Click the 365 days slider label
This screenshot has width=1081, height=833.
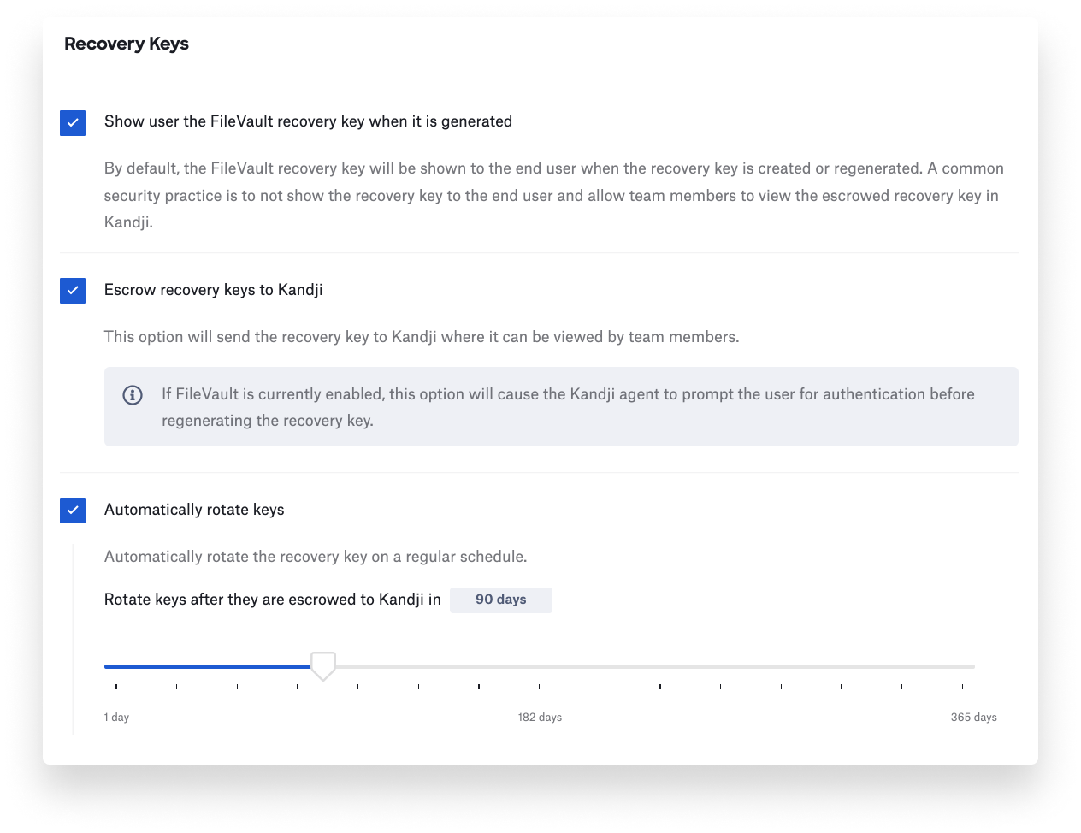[973, 718]
